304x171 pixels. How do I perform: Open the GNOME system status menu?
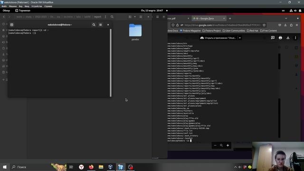pyautogui.click(x=295, y=10)
